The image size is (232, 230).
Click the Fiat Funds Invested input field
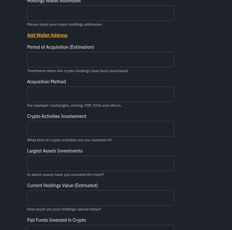101,227
